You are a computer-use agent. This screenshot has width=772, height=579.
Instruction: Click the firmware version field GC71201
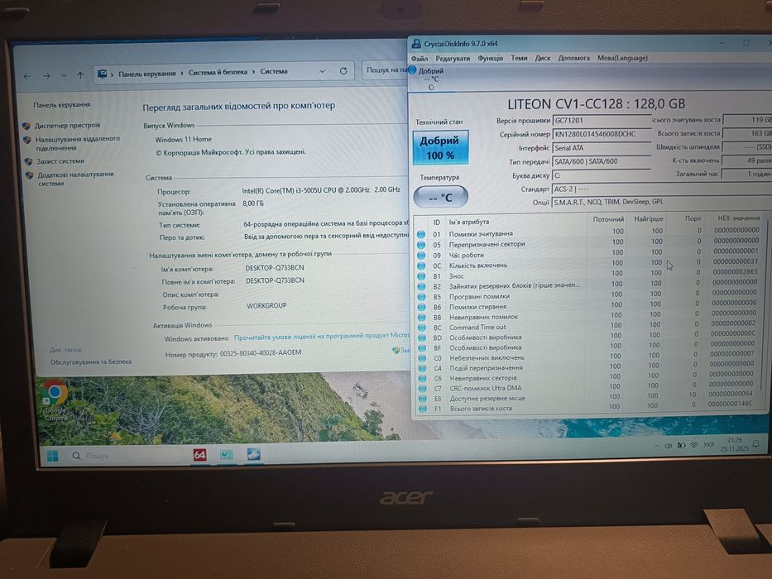(602, 121)
